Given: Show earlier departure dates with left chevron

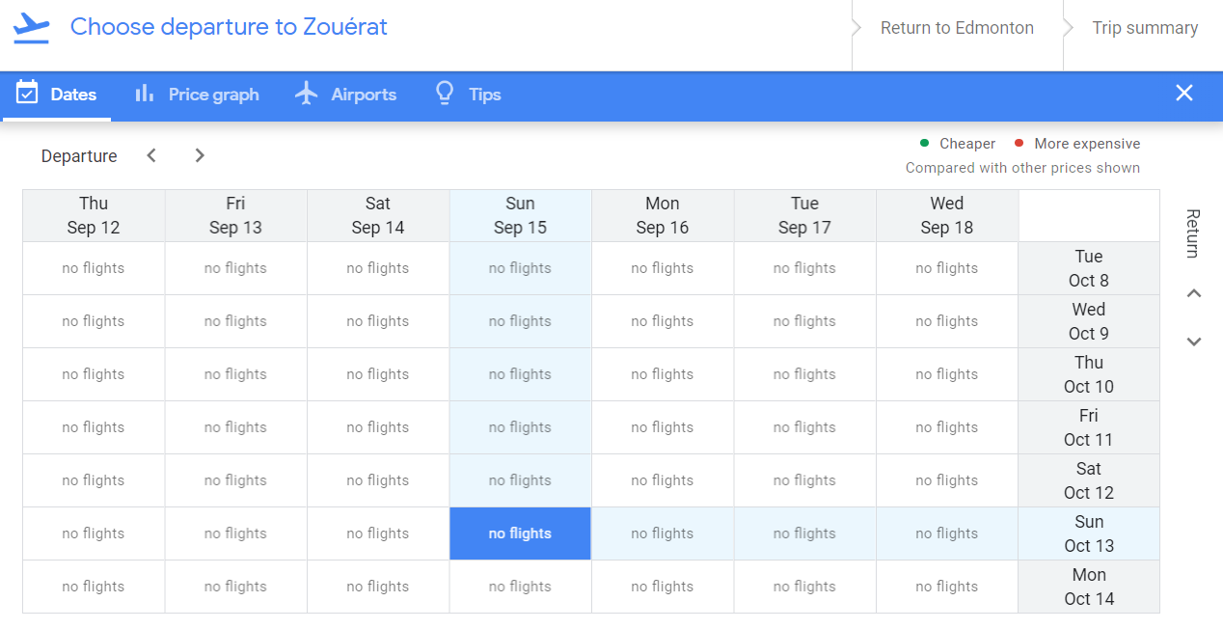Looking at the screenshot, I should [151, 155].
